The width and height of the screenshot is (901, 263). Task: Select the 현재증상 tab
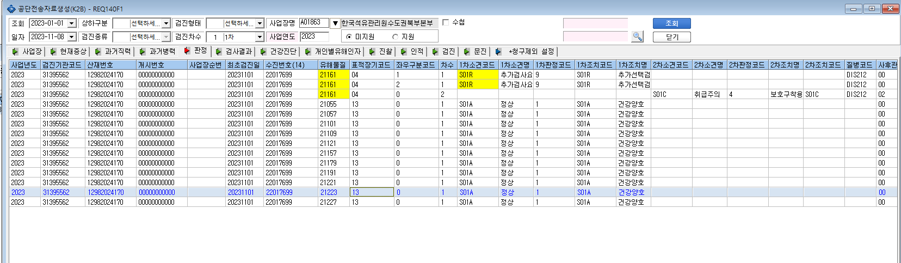(69, 51)
